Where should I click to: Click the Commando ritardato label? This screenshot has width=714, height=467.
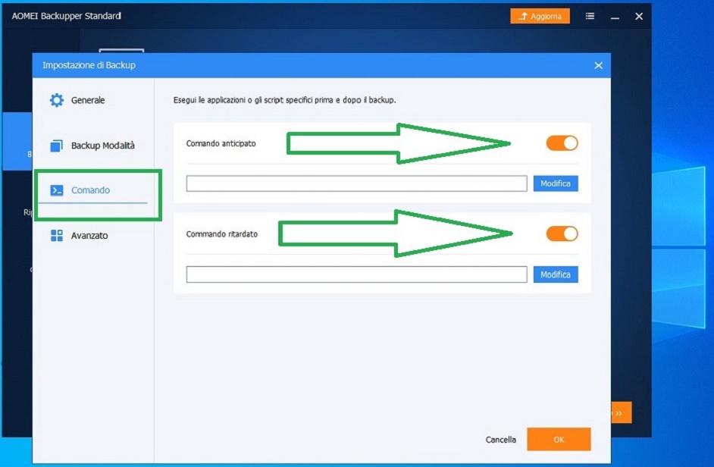click(x=222, y=234)
